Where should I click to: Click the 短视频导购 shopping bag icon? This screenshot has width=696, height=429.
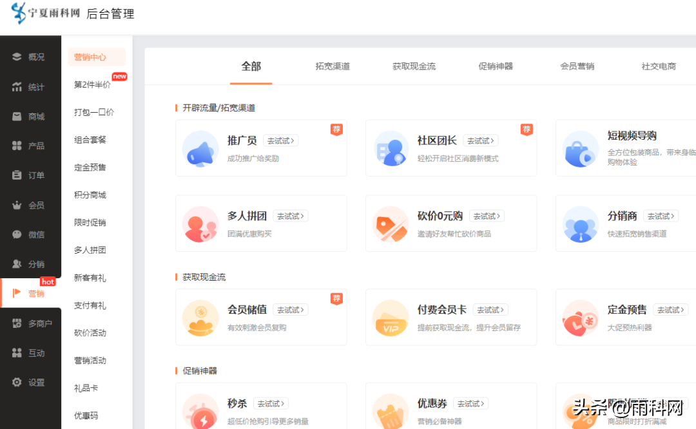581,149
